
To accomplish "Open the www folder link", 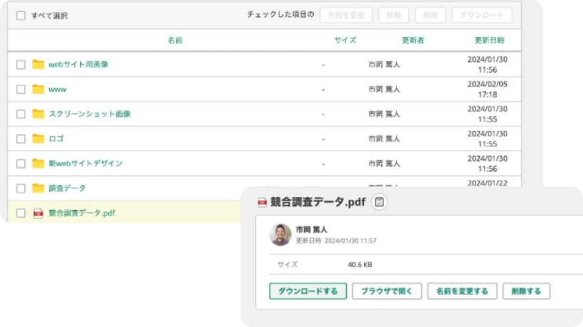I will [57, 90].
